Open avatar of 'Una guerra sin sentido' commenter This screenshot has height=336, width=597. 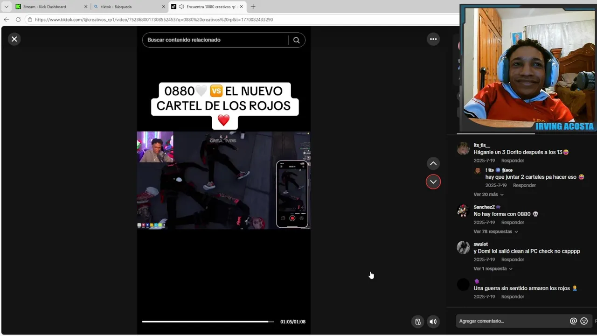click(463, 284)
